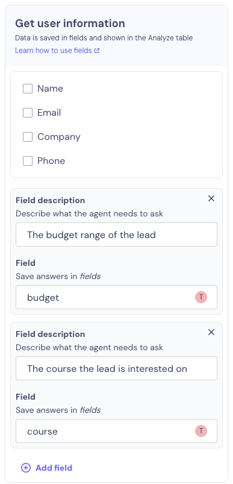Click the plus circle icon beside Add field
Image resolution: width=233 pixels, height=484 pixels.
[x=26, y=468]
